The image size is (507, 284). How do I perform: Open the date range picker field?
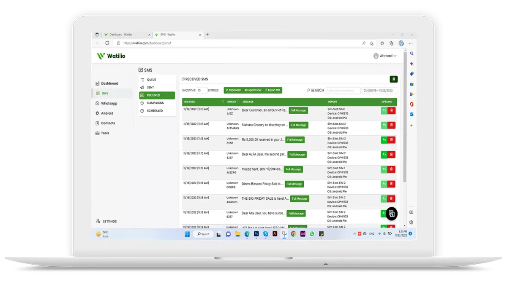(x=379, y=91)
